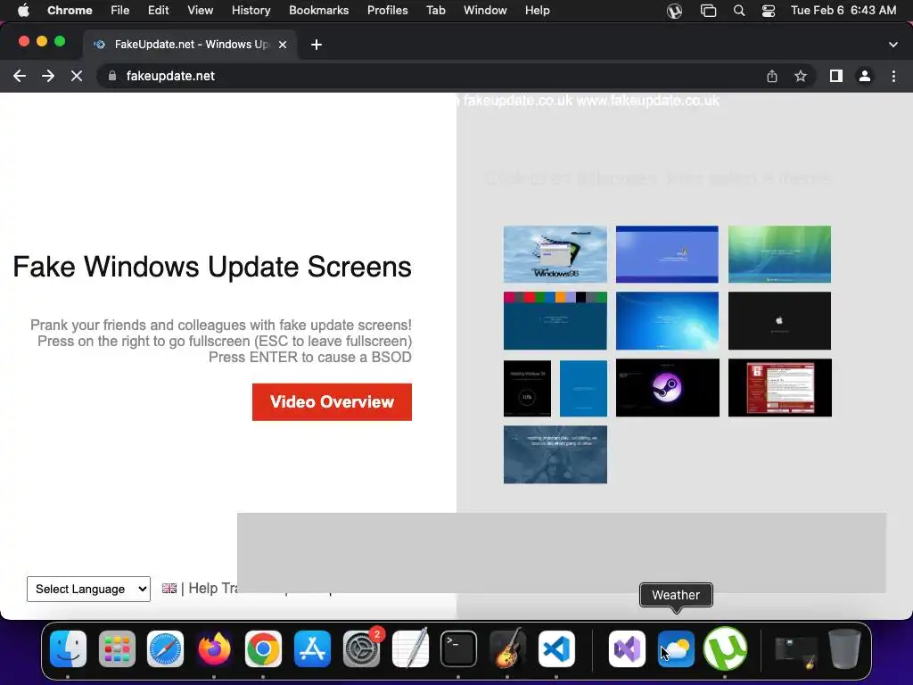Go back to the previous page

[20, 76]
